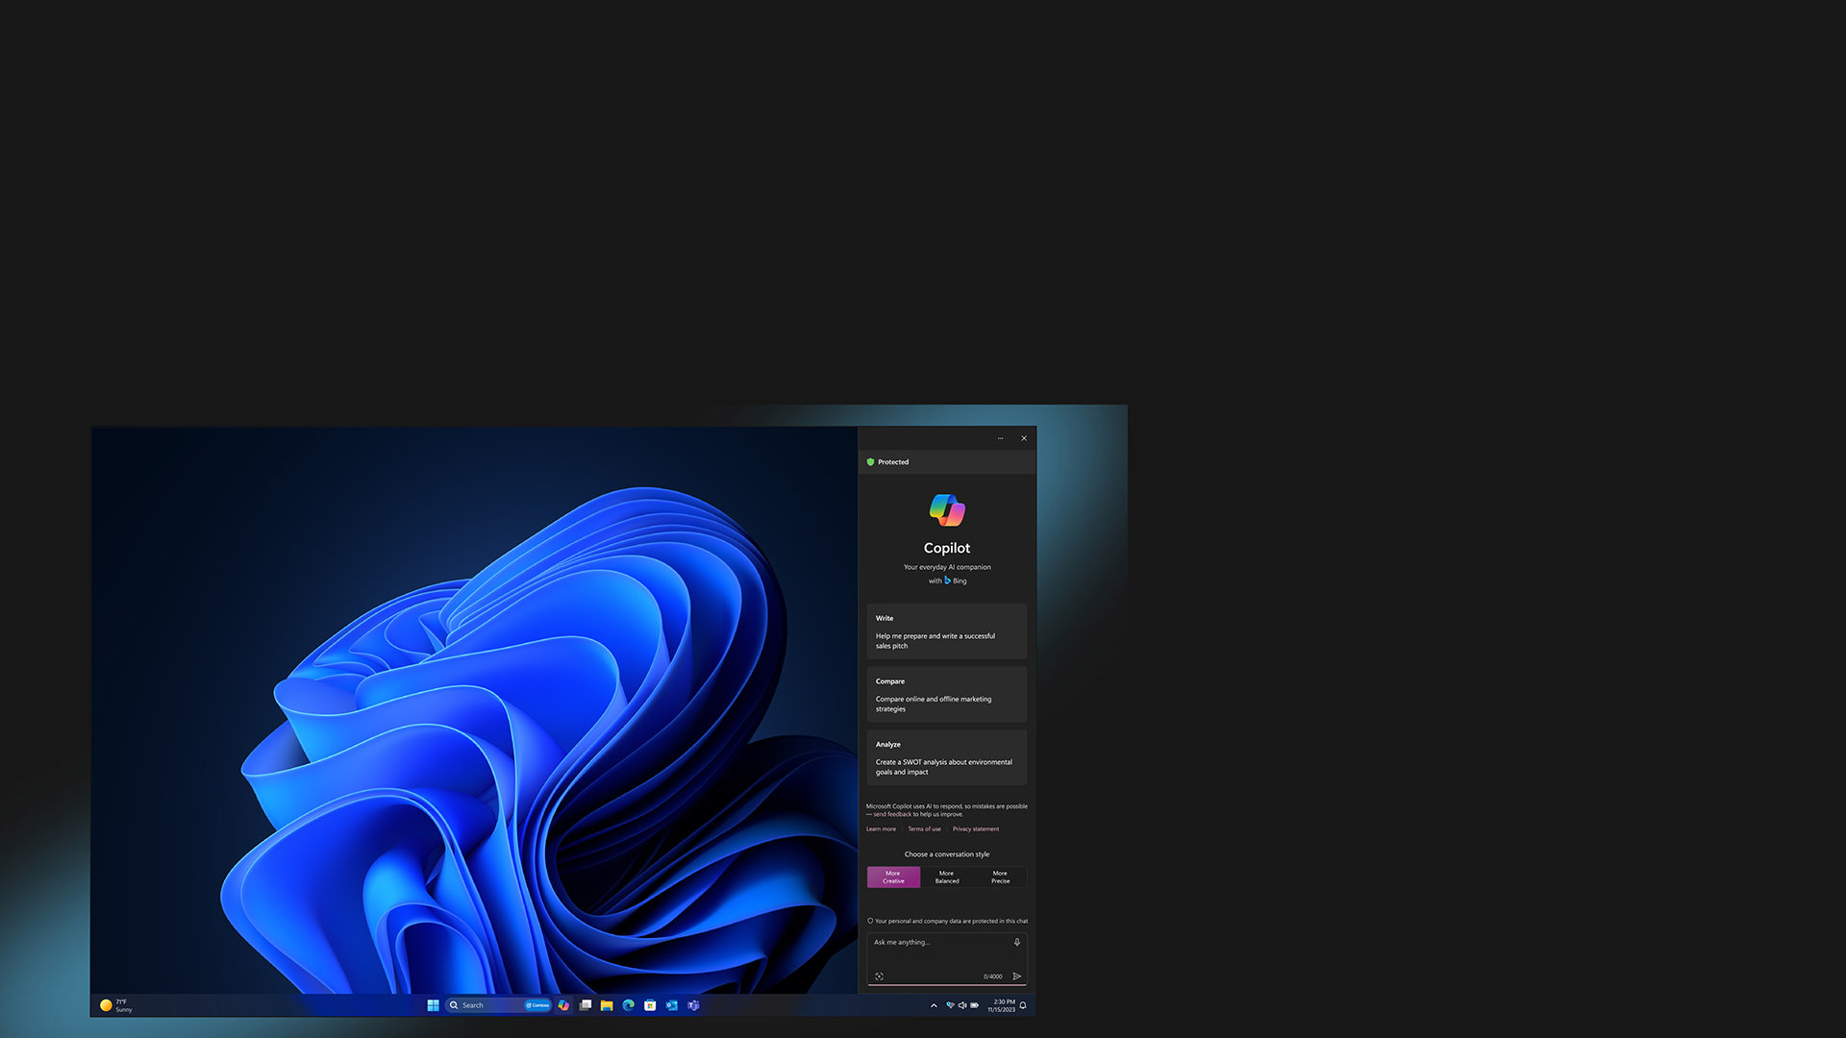Click the Protected shield indicator
The height and width of the screenshot is (1038, 1846).
click(889, 461)
